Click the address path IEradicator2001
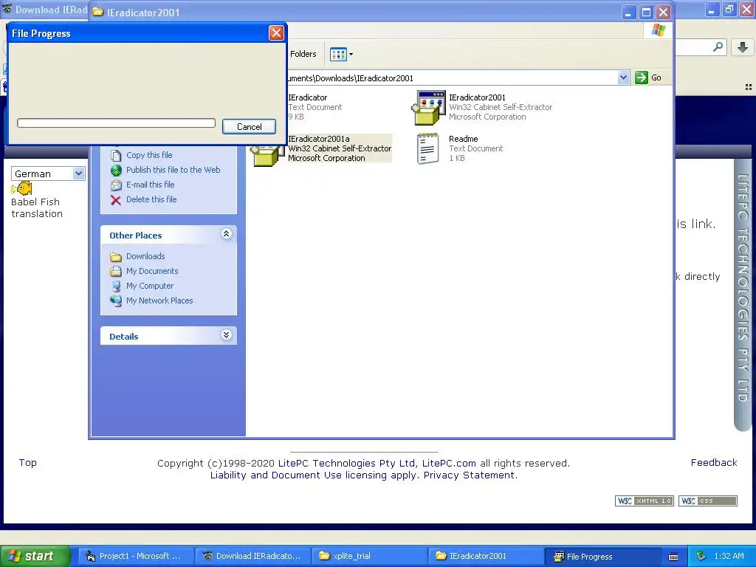 pos(385,78)
